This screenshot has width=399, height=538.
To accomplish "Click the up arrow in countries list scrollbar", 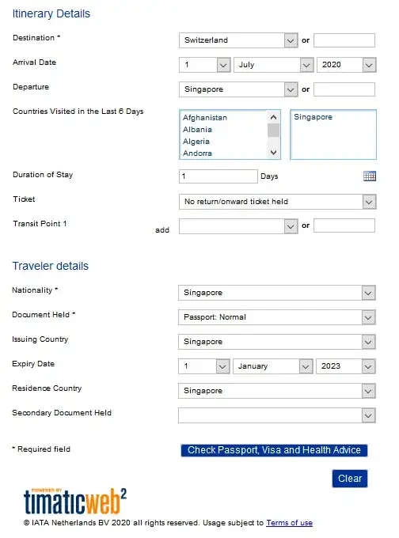I will [273, 117].
